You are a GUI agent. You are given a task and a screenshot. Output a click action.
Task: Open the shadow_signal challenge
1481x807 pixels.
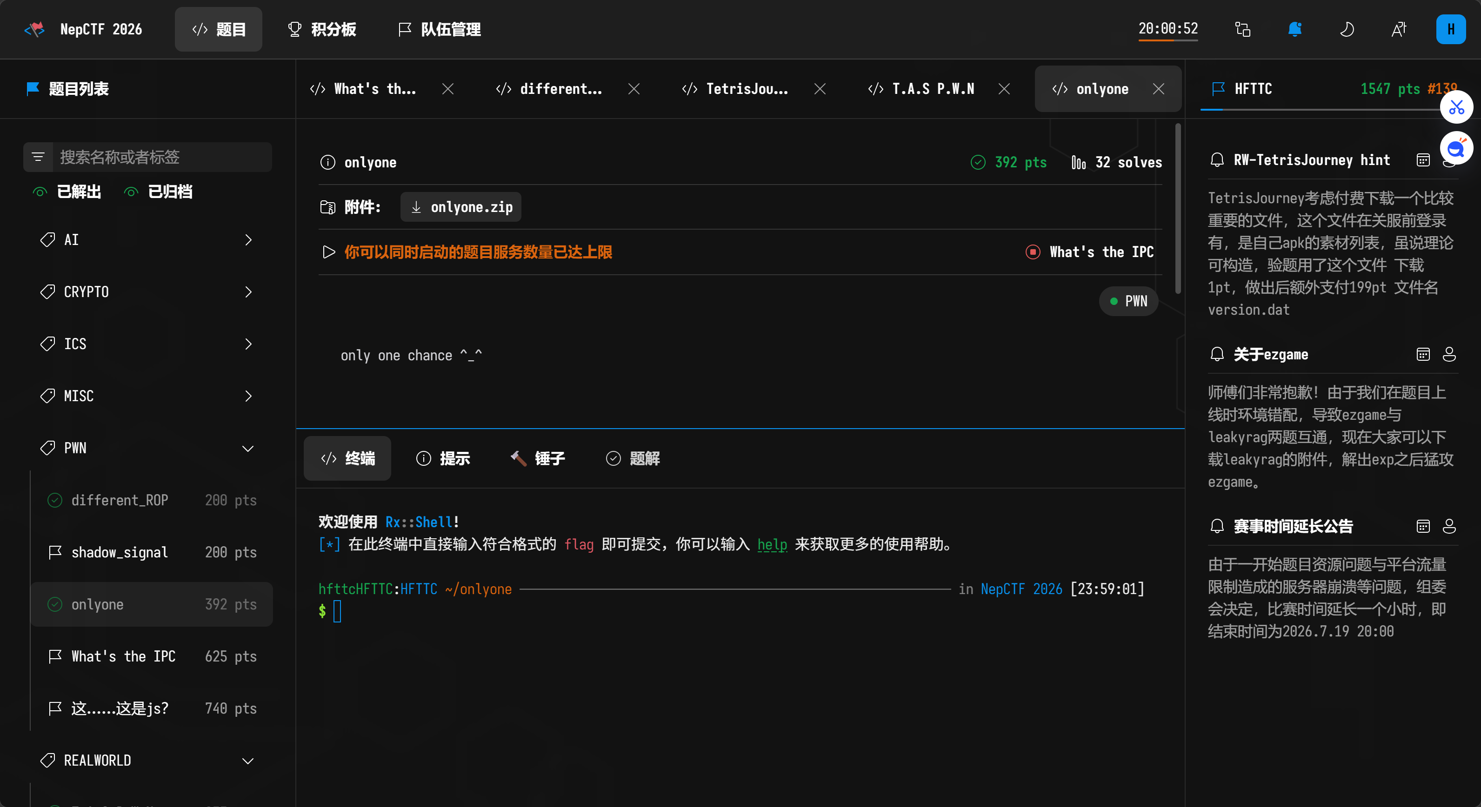152,553
